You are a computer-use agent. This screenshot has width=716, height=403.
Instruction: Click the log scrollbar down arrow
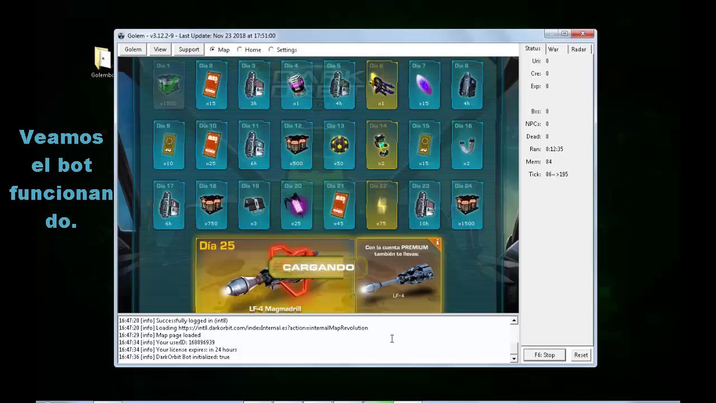pyautogui.click(x=514, y=358)
